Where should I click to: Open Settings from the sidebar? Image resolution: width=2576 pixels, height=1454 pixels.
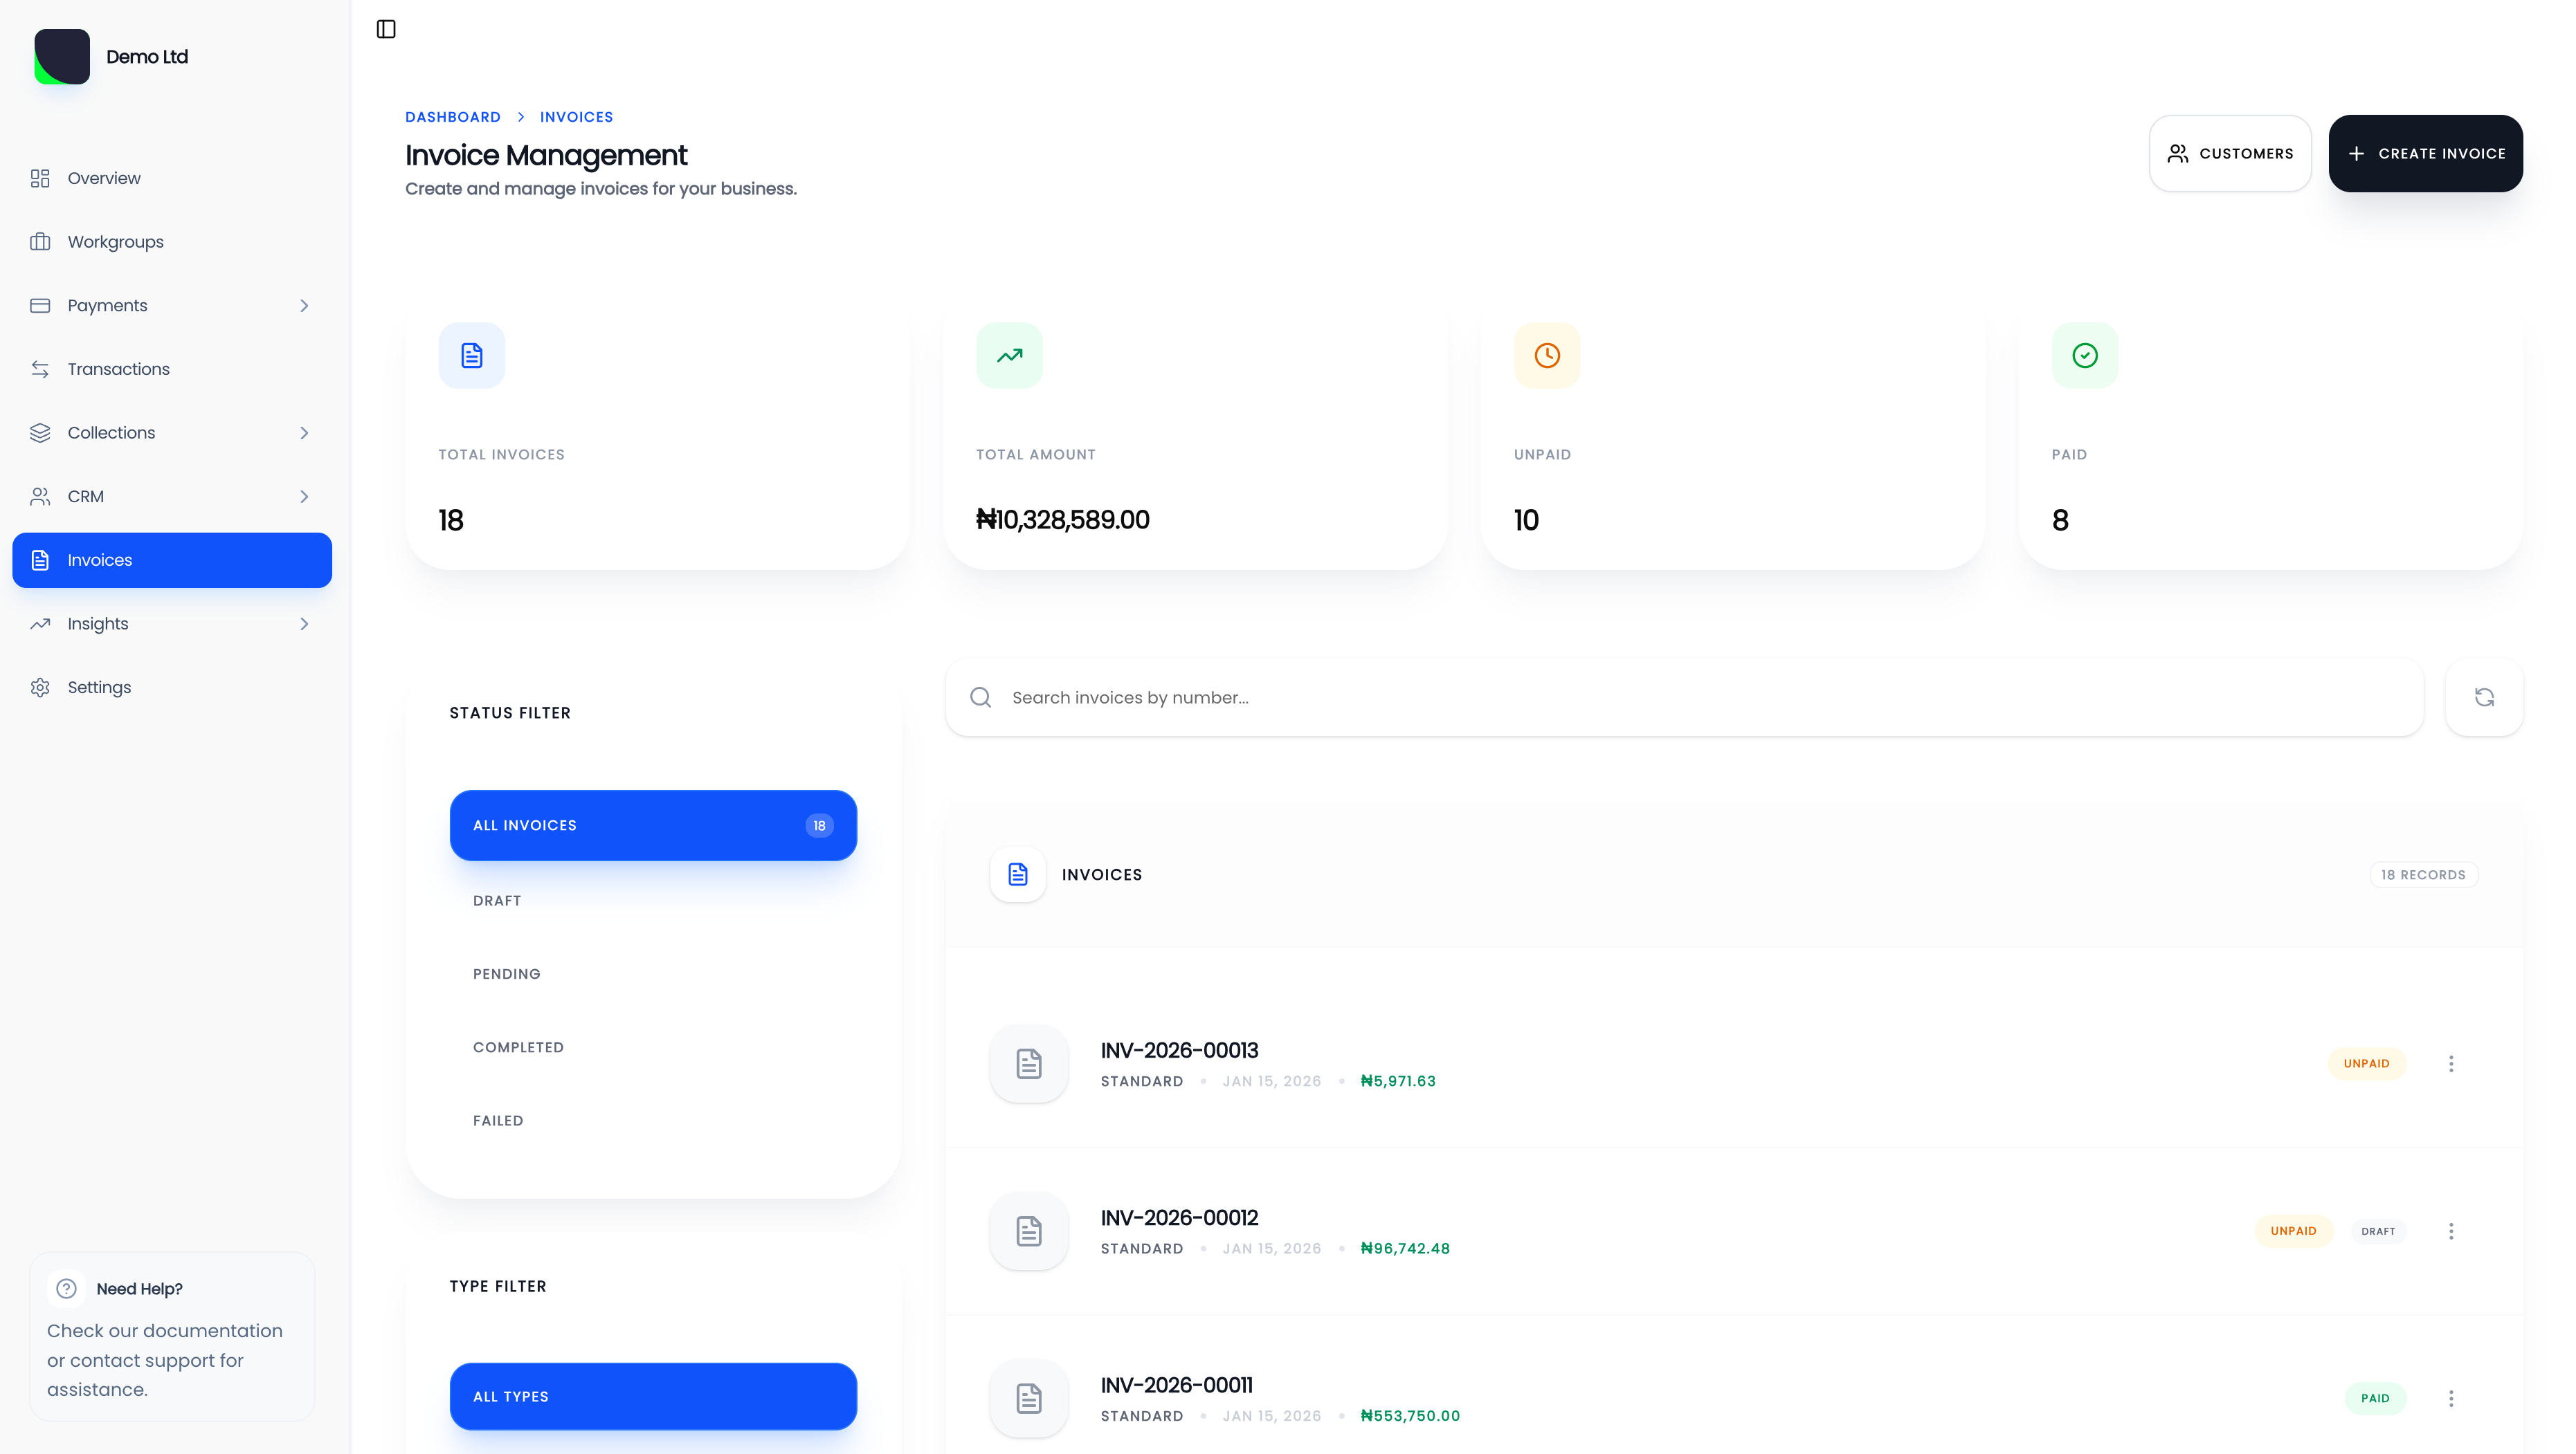tap(99, 688)
